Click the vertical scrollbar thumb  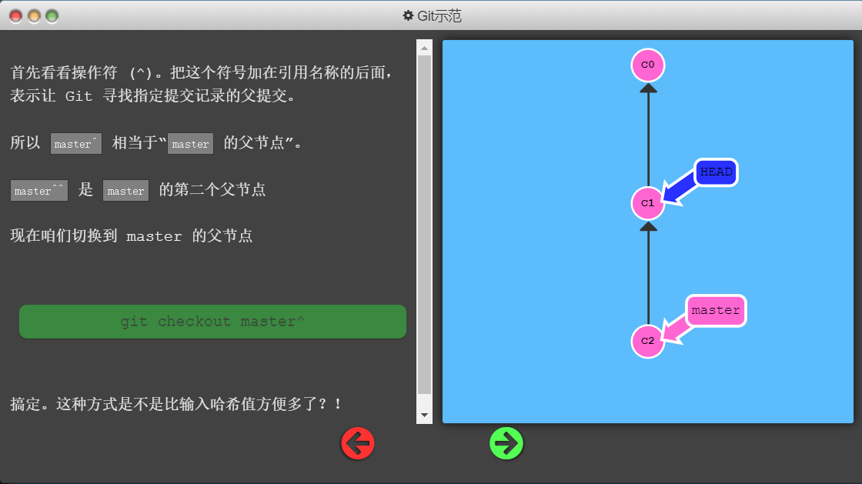[424, 223]
